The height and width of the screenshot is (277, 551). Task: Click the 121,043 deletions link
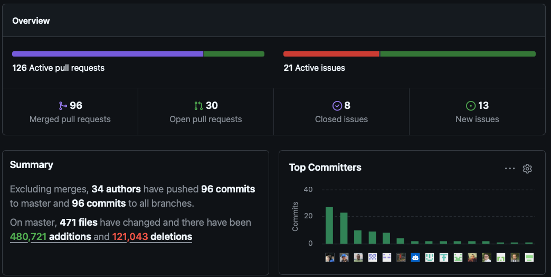pyautogui.click(x=152, y=237)
